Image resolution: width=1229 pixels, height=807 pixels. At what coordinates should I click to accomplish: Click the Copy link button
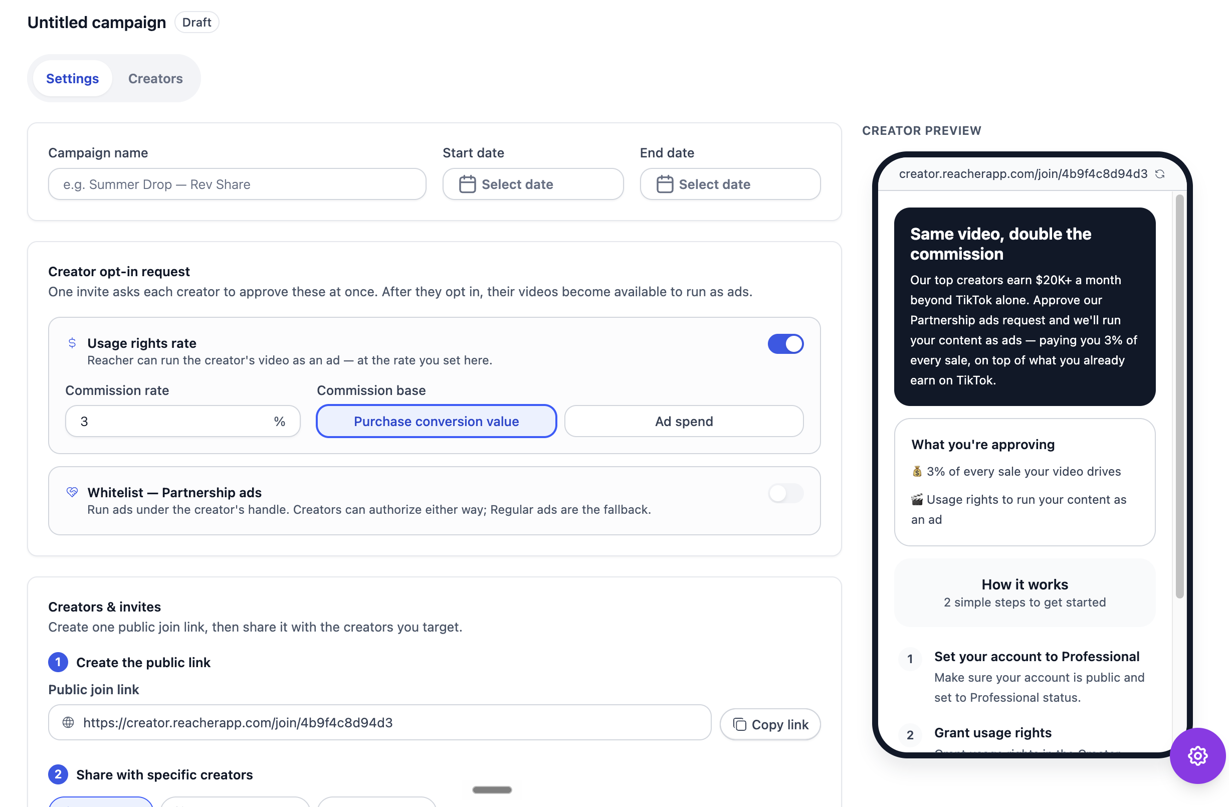coord(770,724)
